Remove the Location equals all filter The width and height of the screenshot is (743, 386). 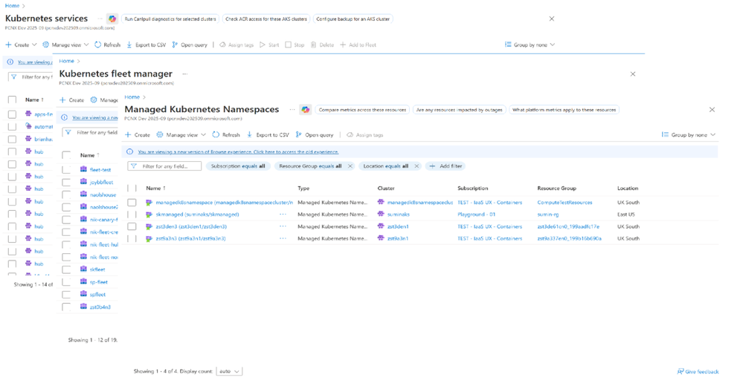click(x=416, y=166)
